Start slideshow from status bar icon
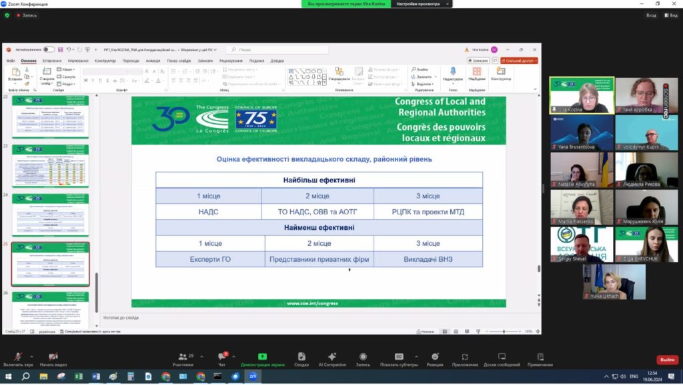The width and height of the screenshot is (683, 385). coord(478,332)
